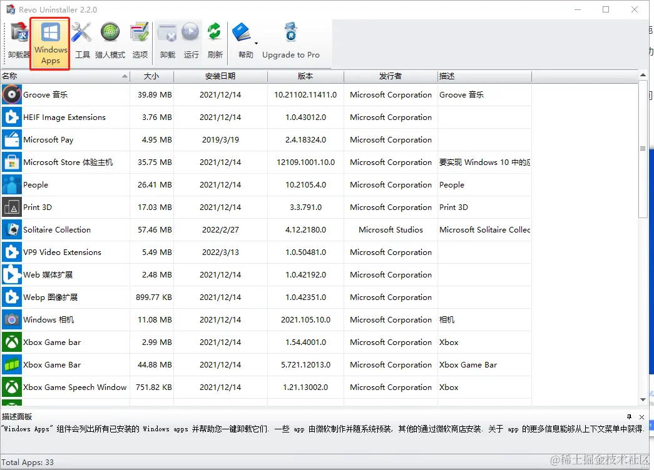Screen dimensions: 654x470
Task: Click the 'Microsoft Studios' publisher cell
Action: click(391, 229)
